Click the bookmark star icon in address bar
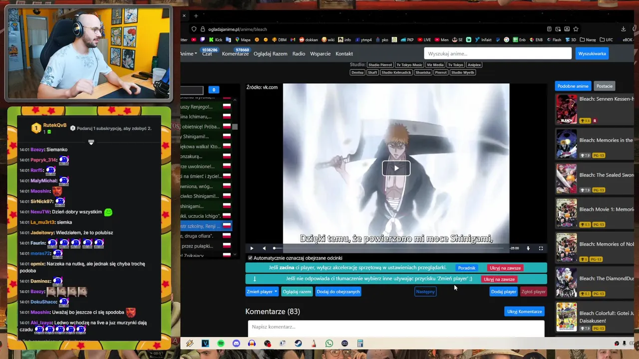 point(576,29)
